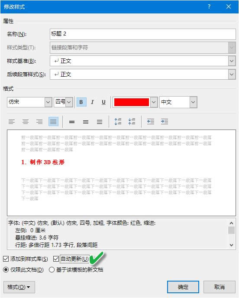Screen dimensions: 239x298
Task: Toggle the 添加到样式库 checkbox
Action: pos(6,259)
